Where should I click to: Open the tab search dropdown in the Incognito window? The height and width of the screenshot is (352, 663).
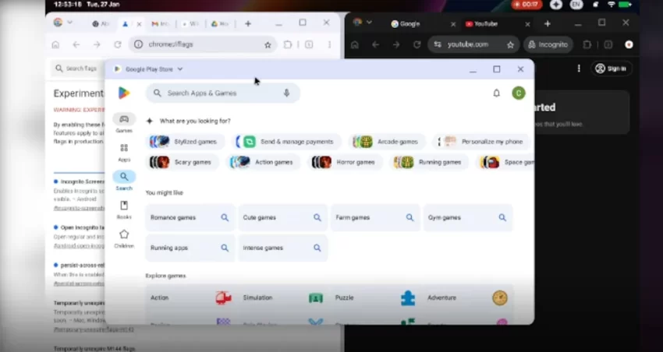(369, 23)
